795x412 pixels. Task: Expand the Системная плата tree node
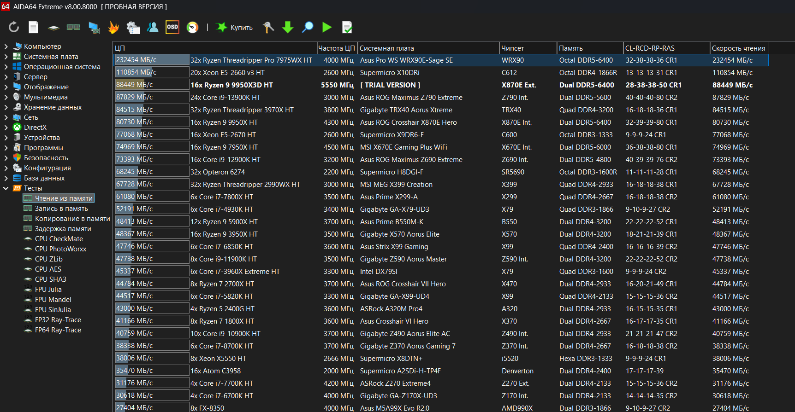[6, 57]
